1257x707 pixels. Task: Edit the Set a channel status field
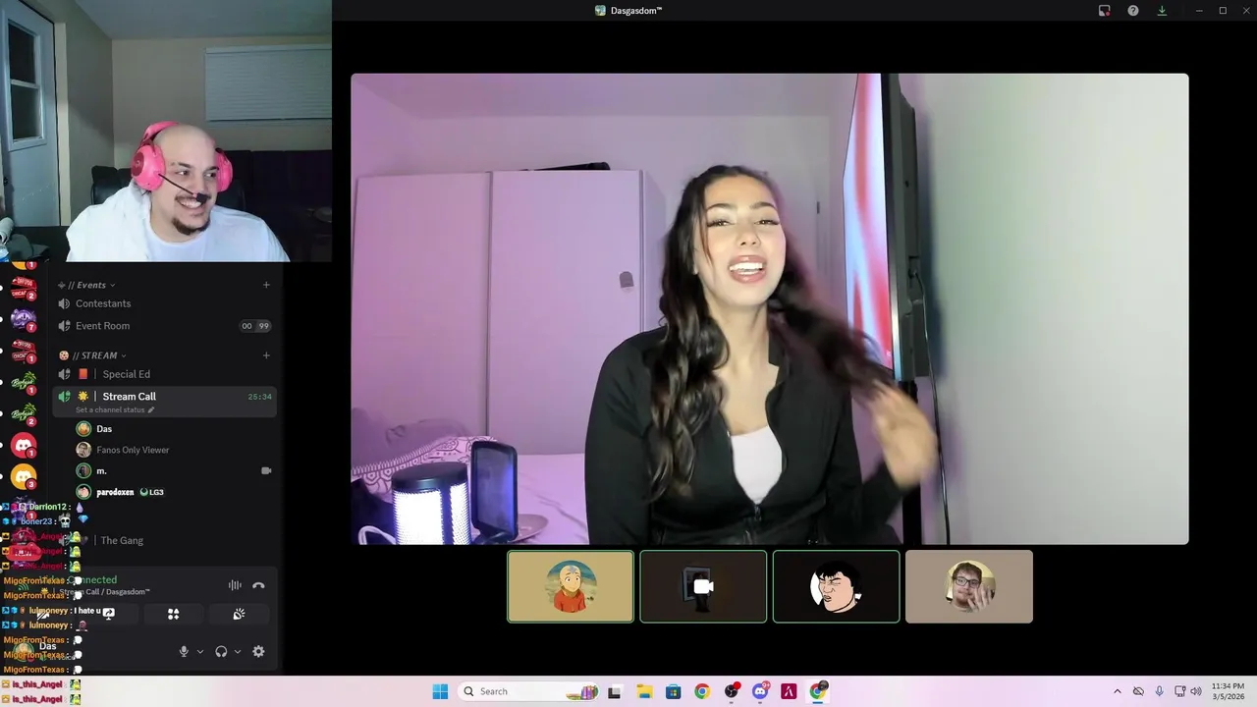coord(115,409)
